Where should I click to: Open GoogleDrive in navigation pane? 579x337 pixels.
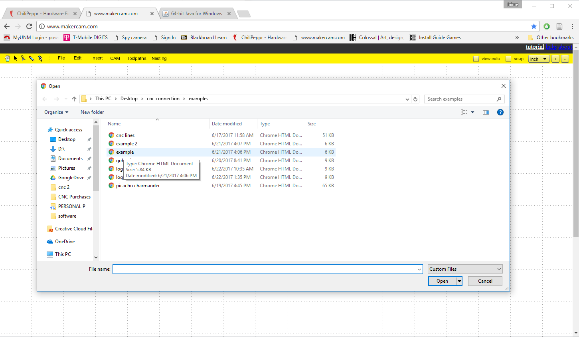coord(71,178)
